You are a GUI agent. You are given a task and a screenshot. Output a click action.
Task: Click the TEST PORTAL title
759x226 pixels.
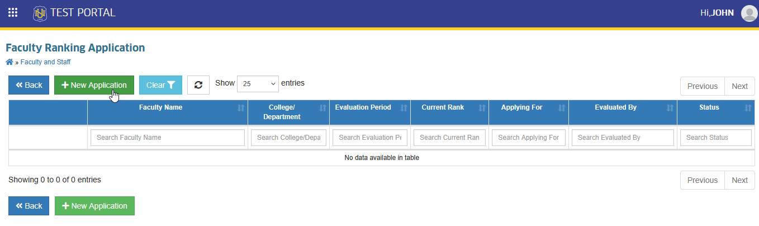(83, 12)
